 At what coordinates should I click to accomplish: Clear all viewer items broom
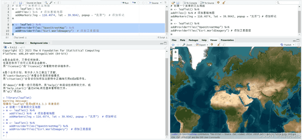tap(219, 45)
